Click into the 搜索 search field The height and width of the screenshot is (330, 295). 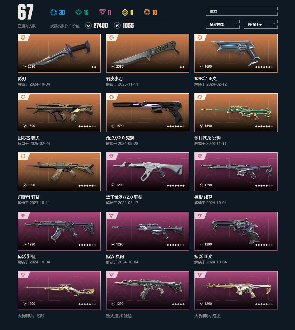coord(242,11)
